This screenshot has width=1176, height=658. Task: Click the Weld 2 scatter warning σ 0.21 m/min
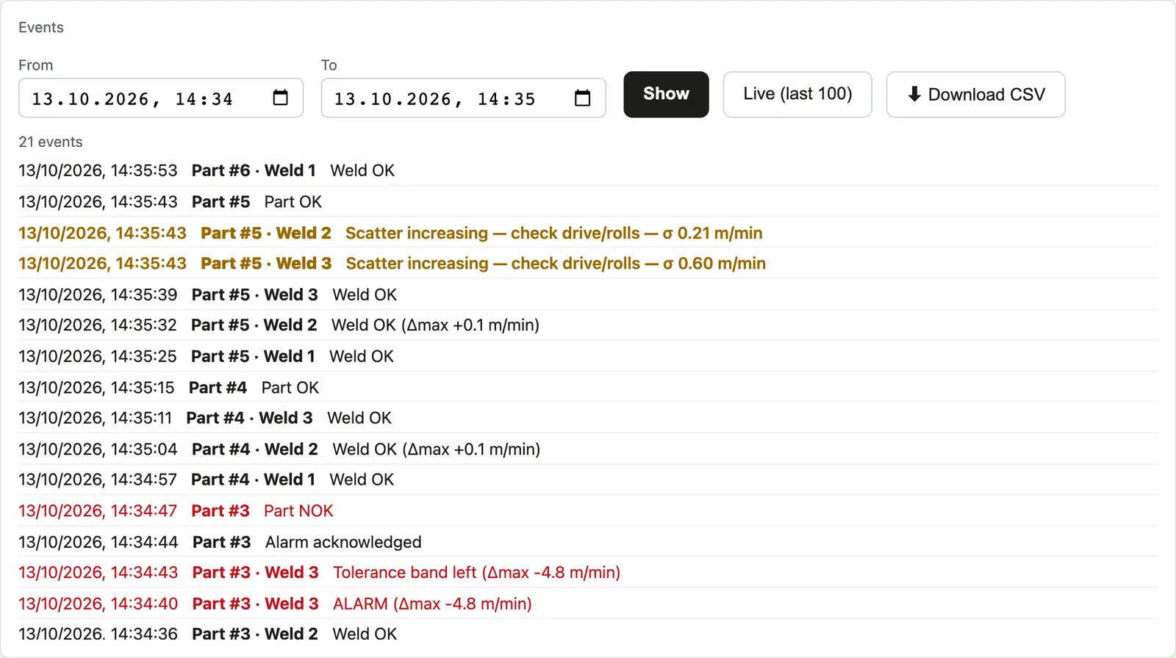[588, 233]
